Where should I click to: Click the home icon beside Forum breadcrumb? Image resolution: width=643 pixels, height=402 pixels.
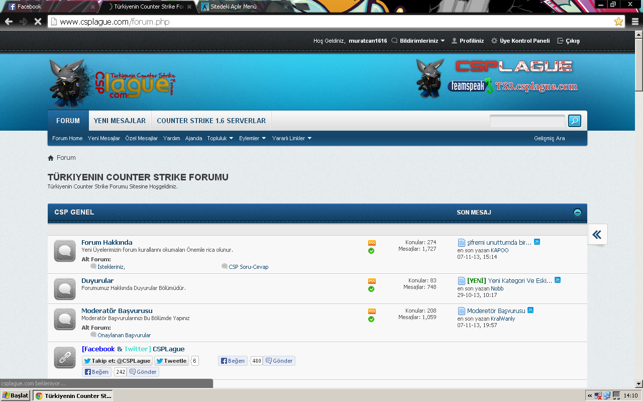click(x=51, y=158)
